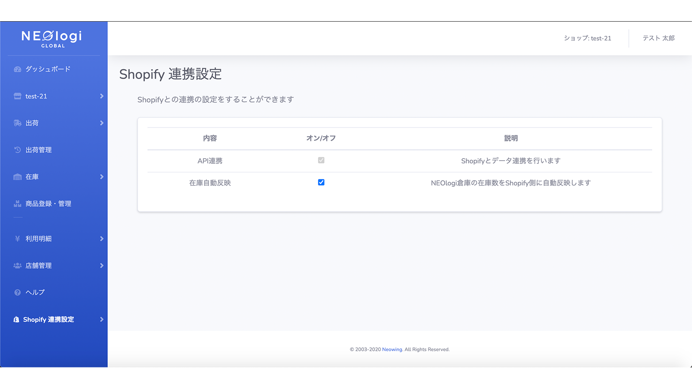Click the inventory book icon next to 在庫
This screenshot has height=389, width=692.
pos(17,176)
